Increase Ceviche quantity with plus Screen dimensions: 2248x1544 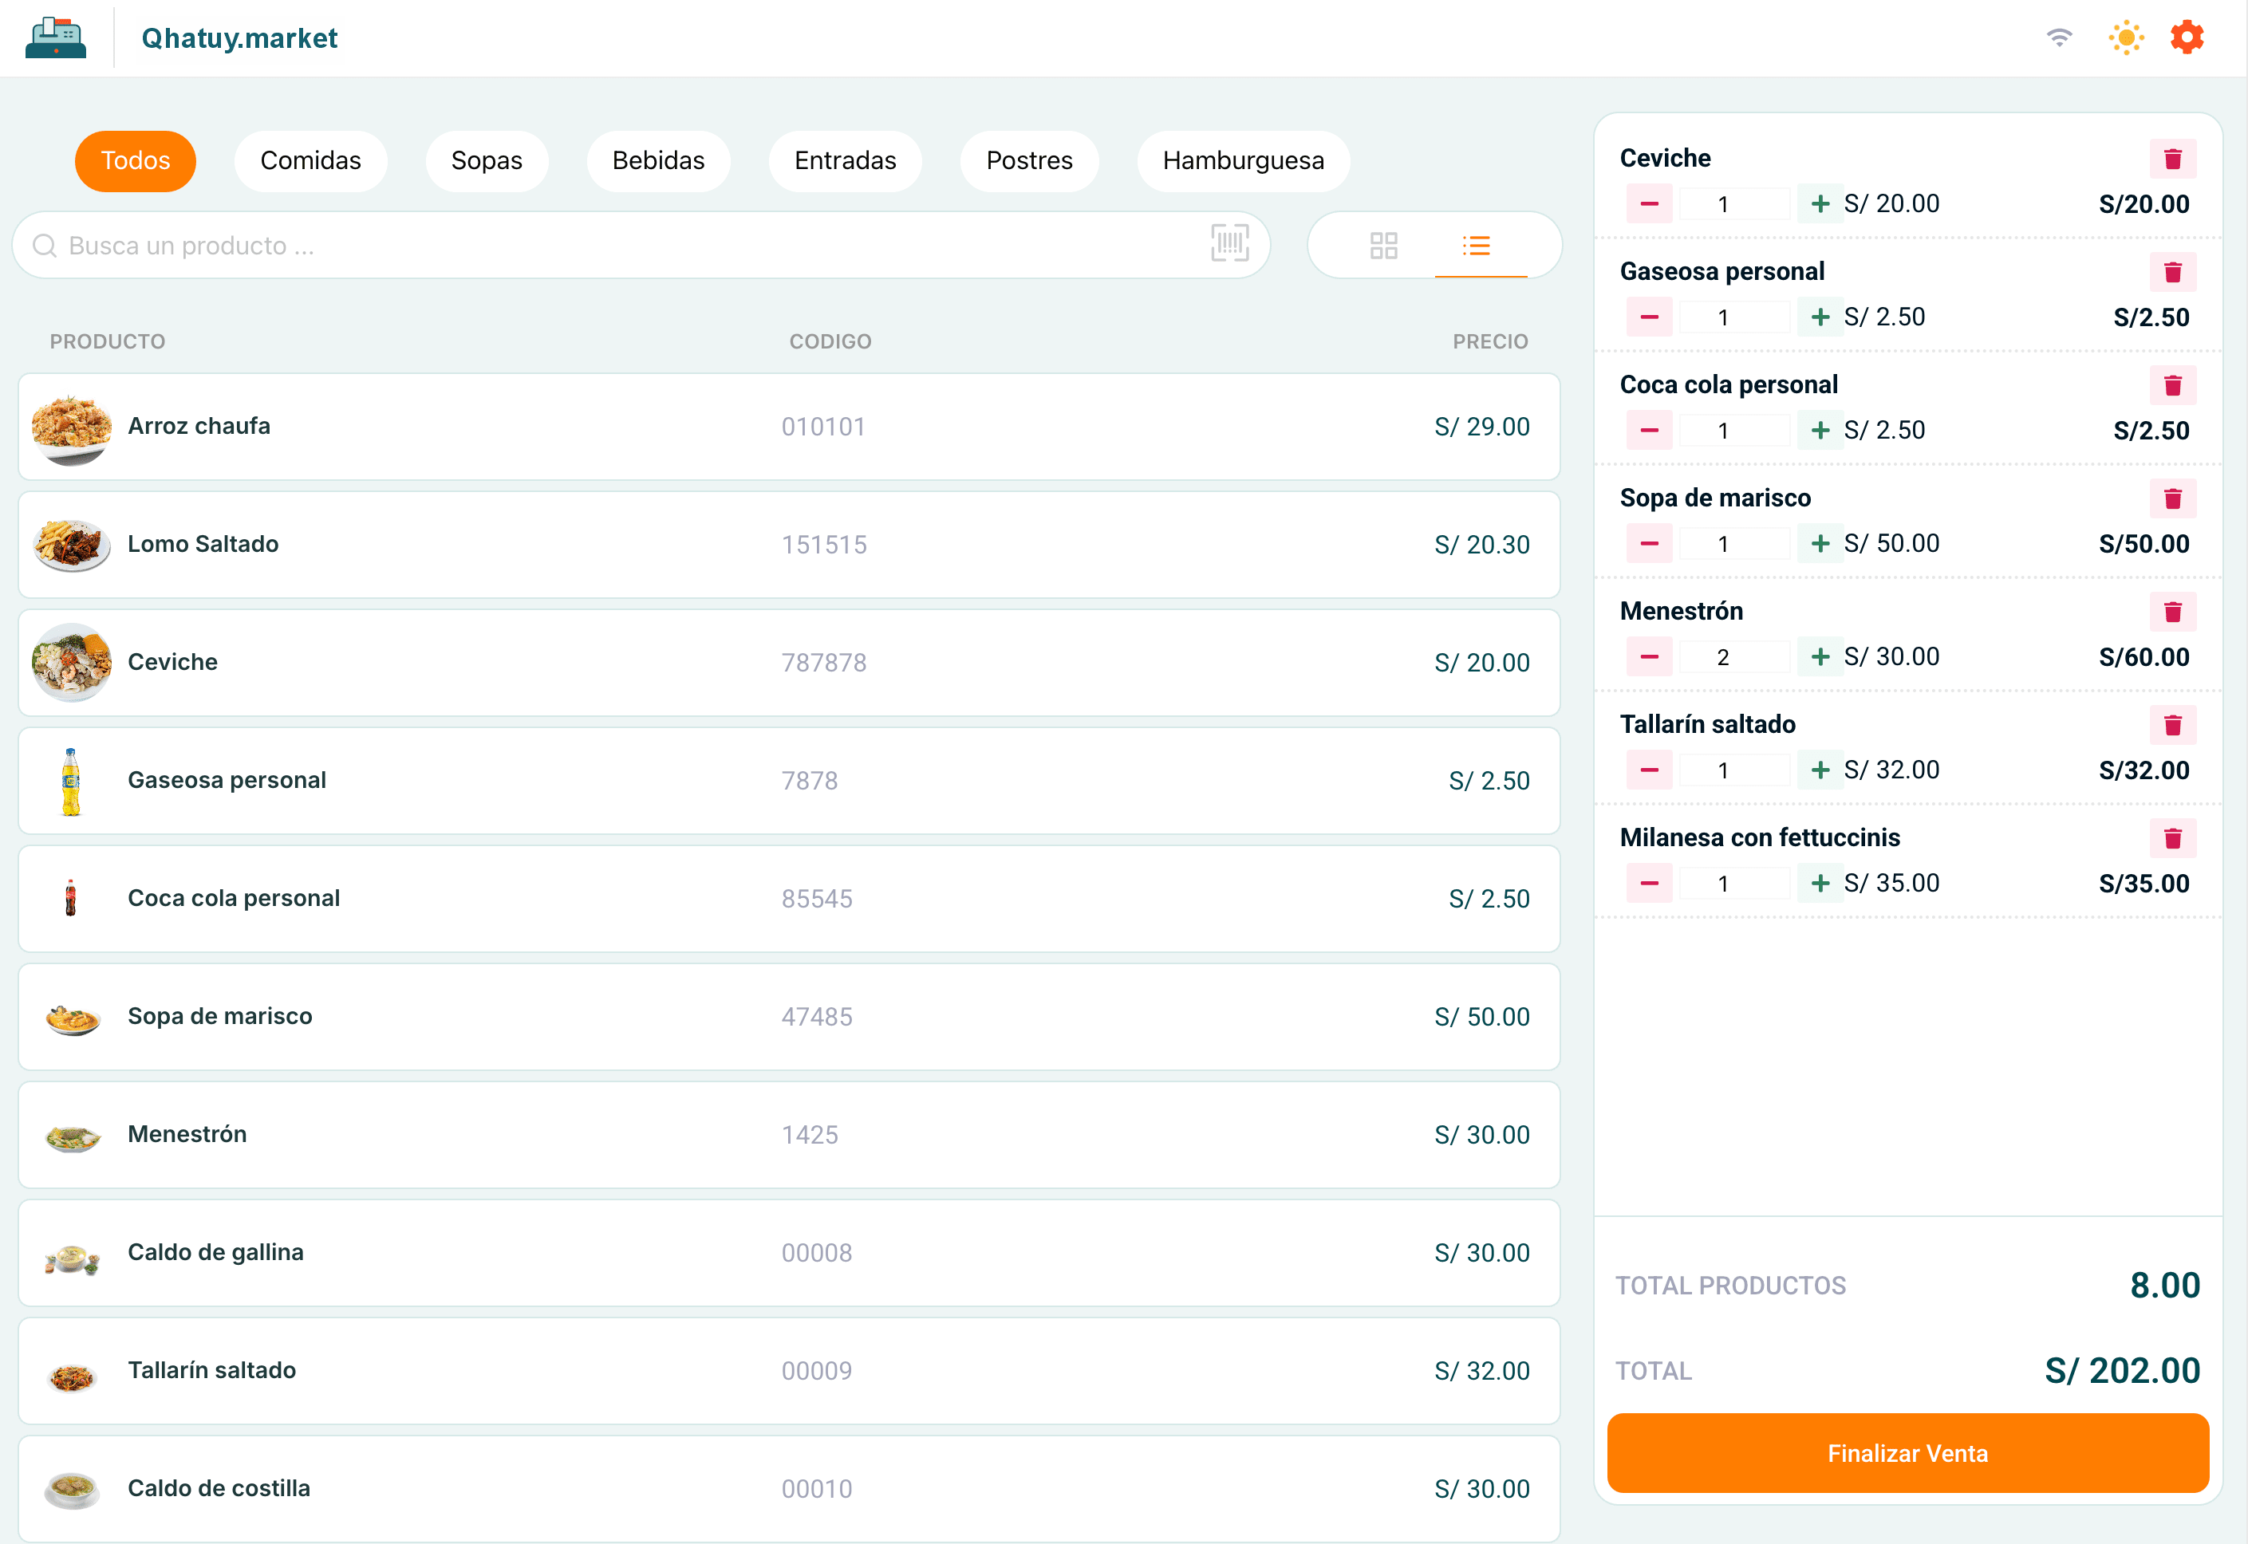[x=1820, y=203]
